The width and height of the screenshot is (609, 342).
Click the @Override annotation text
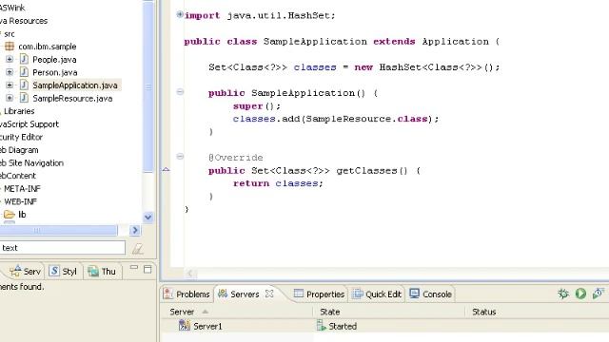tap(236, 158)
